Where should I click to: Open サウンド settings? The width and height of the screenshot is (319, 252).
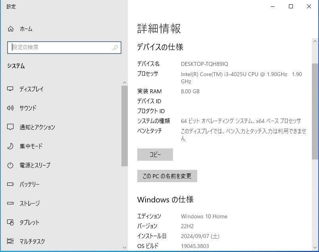pos(28,108)
